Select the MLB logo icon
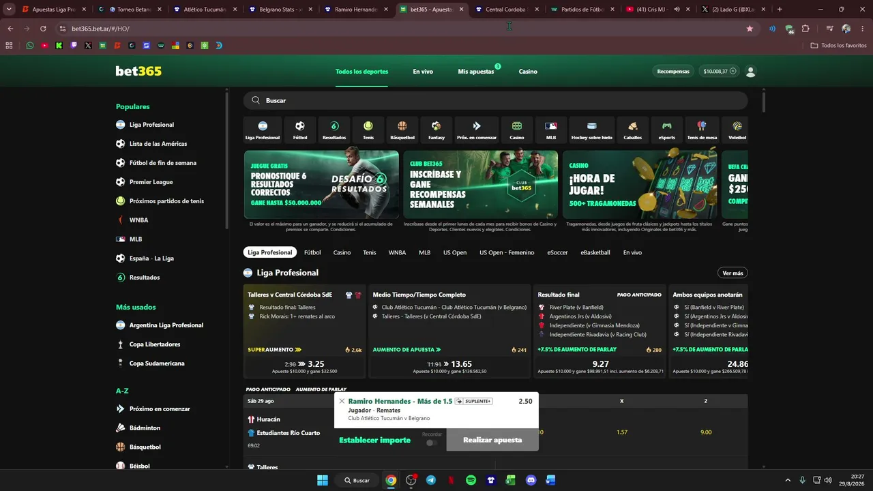The image size is (873, 491). pos(551,130)
